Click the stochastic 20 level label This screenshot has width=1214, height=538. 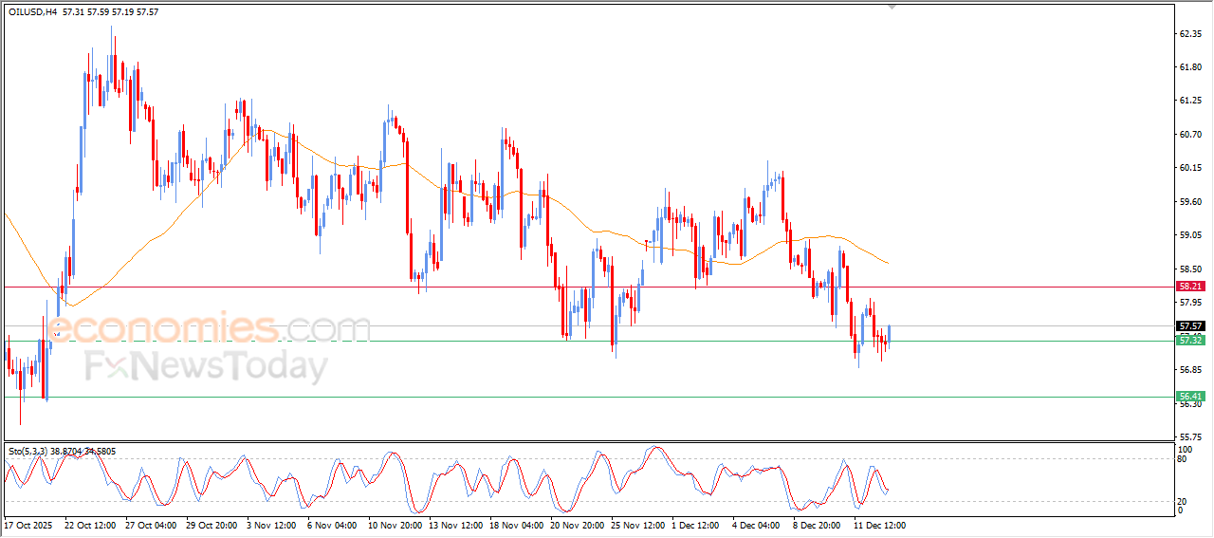[1183, 500]
